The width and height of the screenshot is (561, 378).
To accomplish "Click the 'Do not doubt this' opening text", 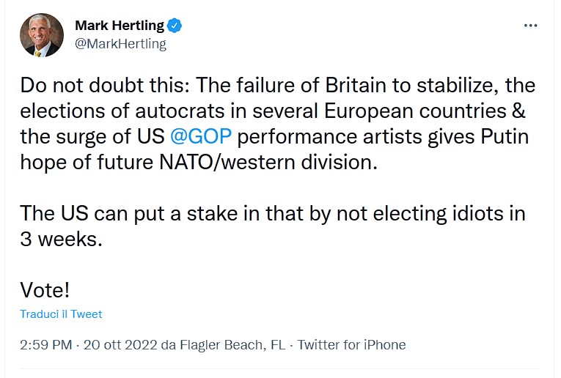I will tap(104, 86).
